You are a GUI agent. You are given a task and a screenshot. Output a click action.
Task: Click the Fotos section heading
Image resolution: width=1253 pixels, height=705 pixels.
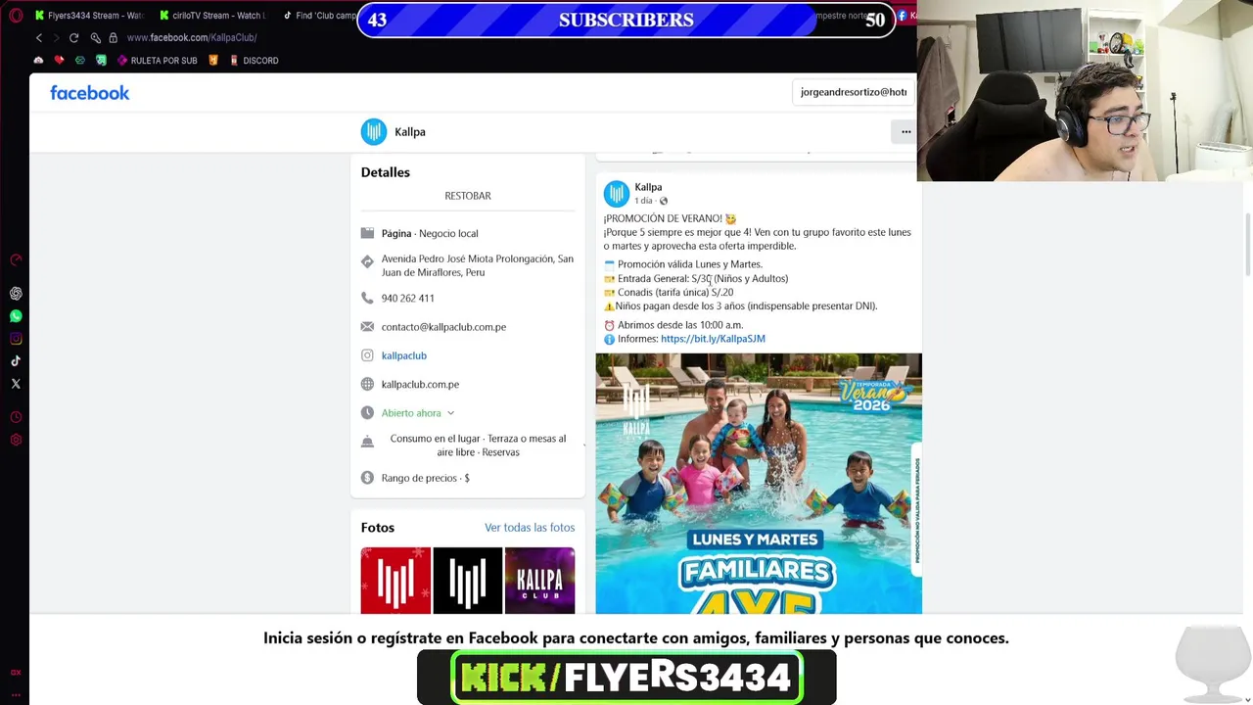tap(378, 528)
